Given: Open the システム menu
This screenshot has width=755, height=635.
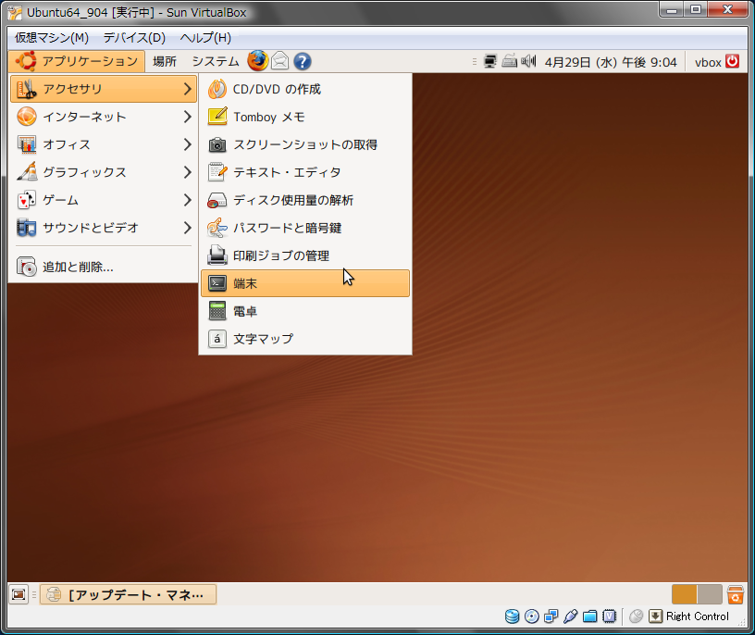Looking at the screenshot, I should tap(216, 61).
